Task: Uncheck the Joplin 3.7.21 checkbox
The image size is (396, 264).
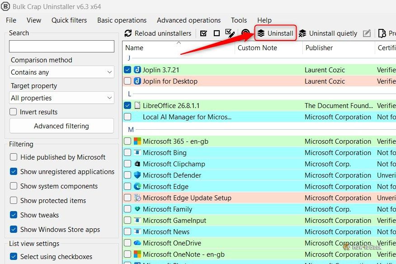Action: (127, 70)
